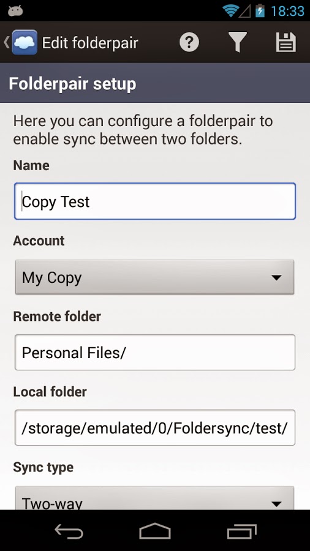This screenshot has width=310, height=551.
Task: Select the Local folder path field
Action: tap(155, 428)
